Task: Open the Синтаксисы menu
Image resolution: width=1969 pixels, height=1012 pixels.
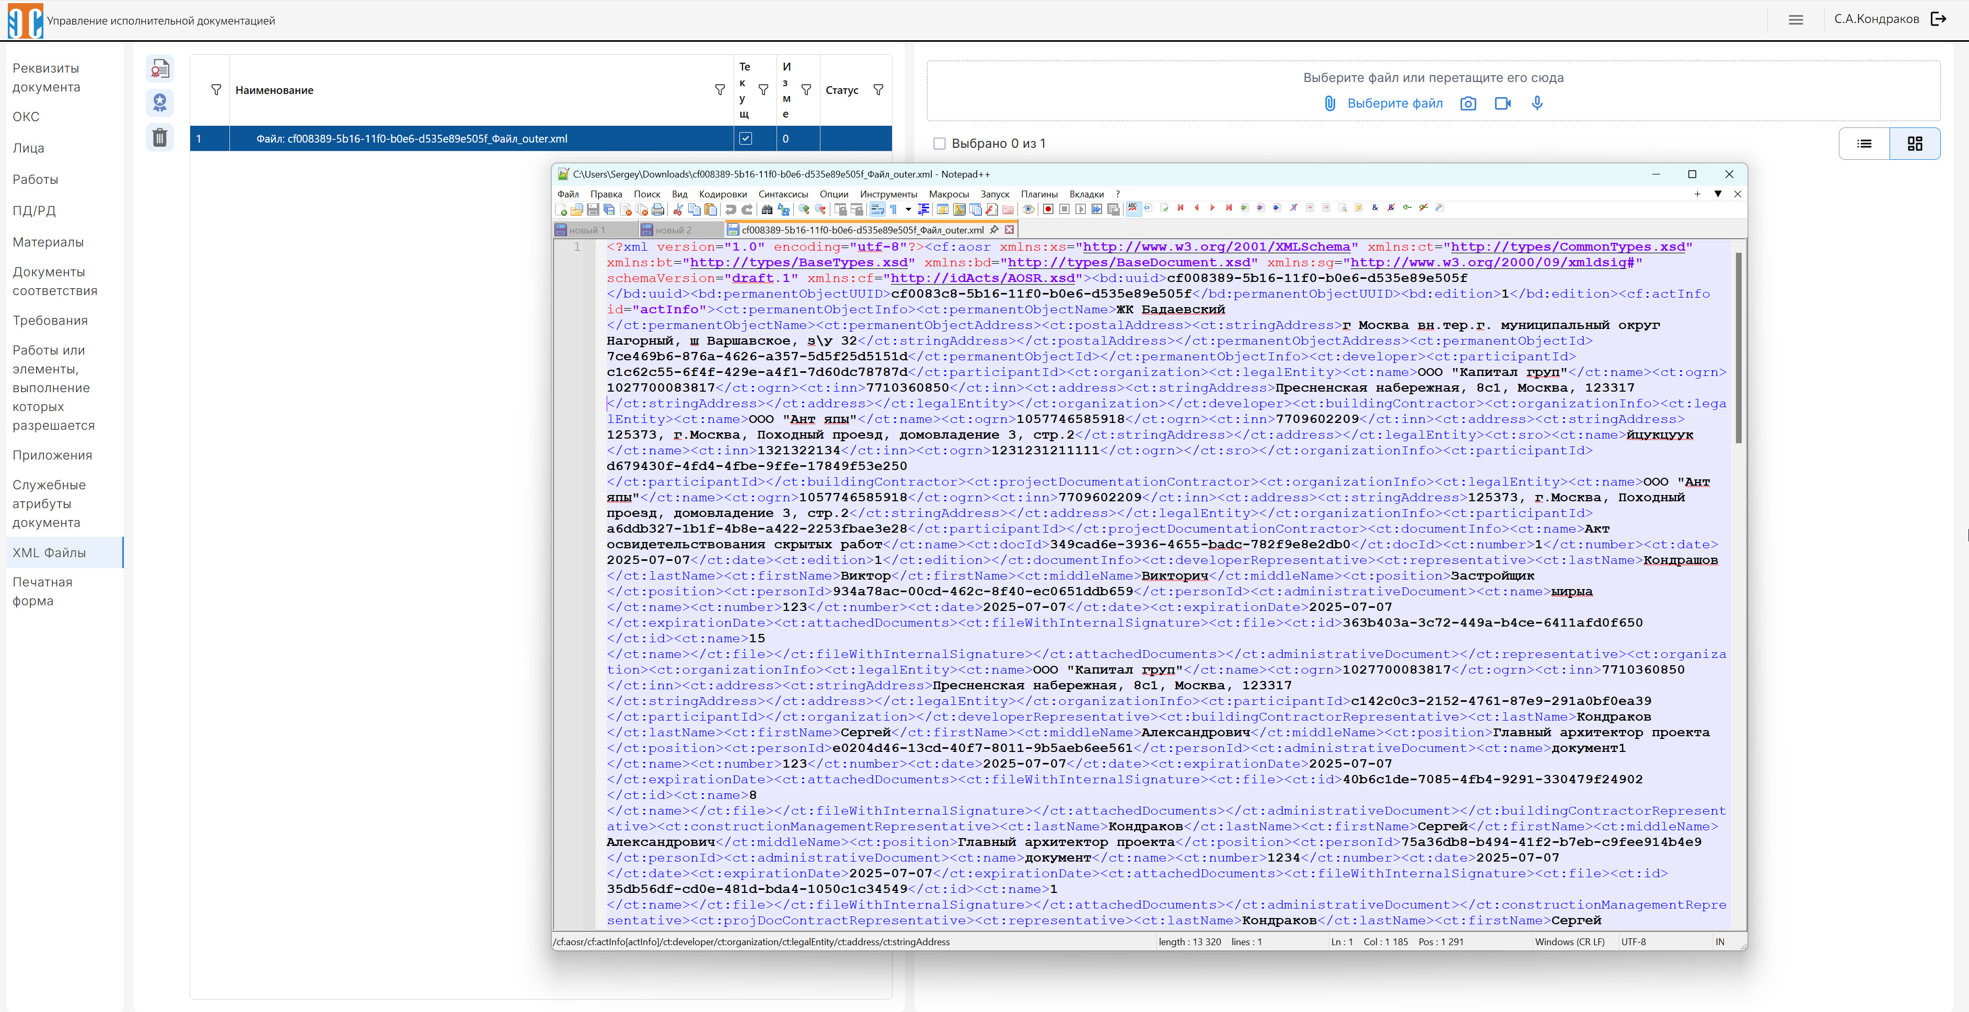Action: pyautogui.click(x=783, y=194)
